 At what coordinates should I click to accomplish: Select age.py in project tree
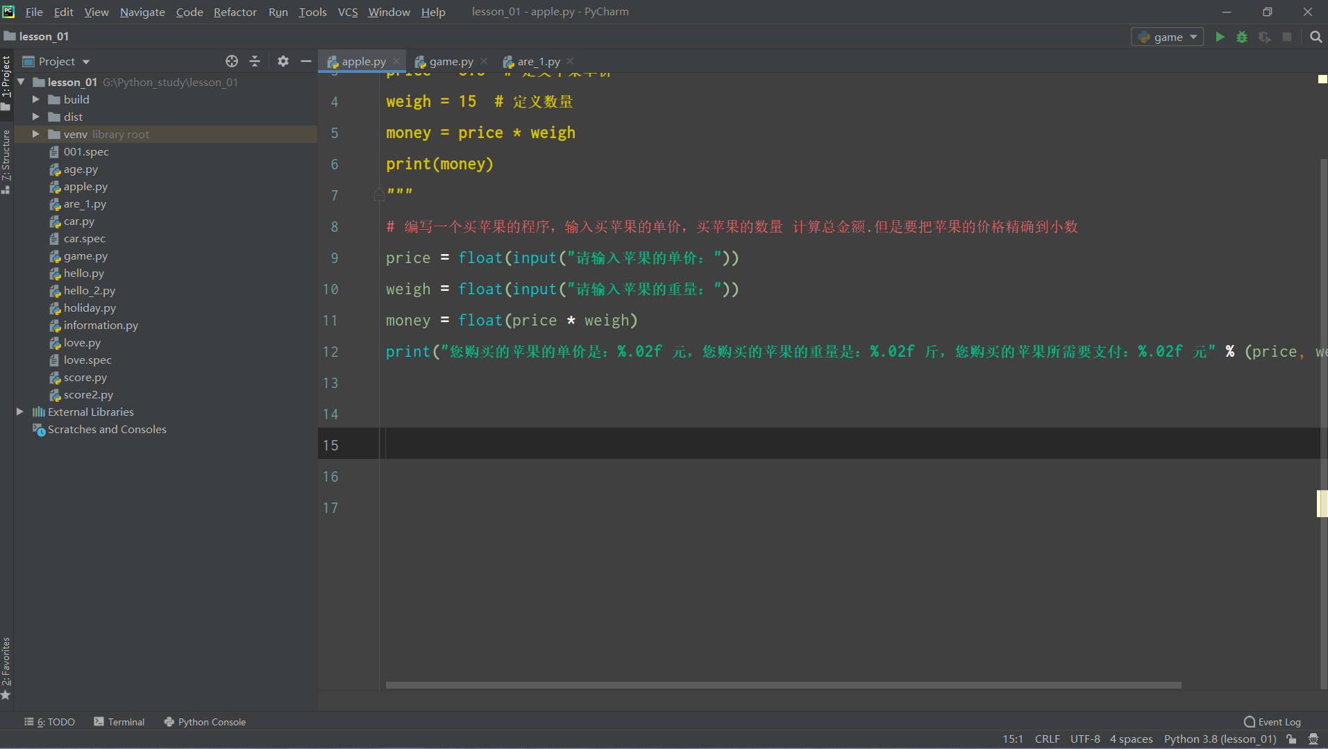click(x=81, y=169)
